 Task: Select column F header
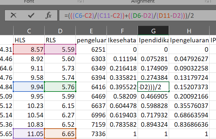tap(122, 31)
